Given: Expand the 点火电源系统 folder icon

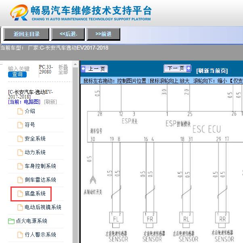Looking at the screenshot, I should tap(11, 221).
